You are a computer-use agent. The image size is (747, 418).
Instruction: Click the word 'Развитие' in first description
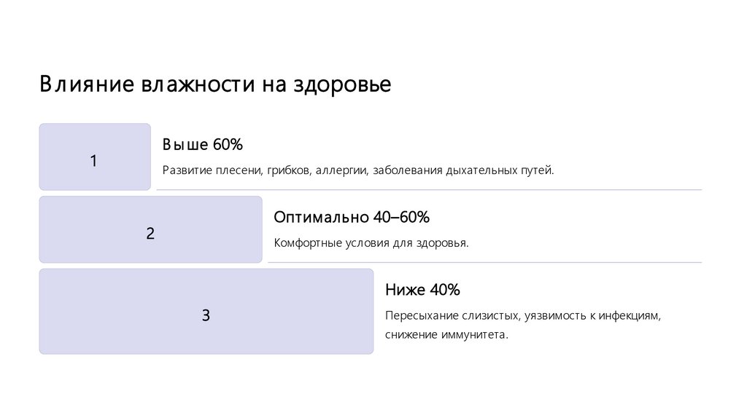point(186,170)
